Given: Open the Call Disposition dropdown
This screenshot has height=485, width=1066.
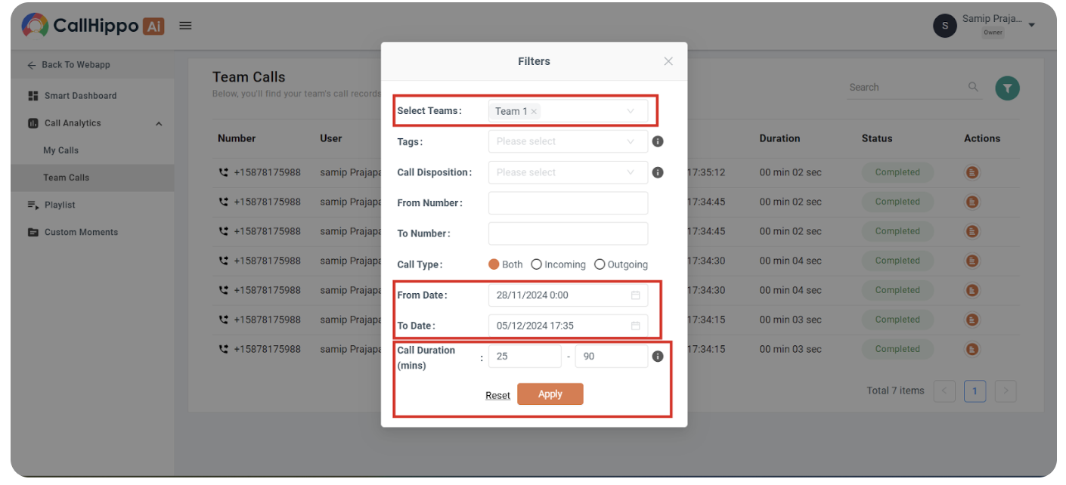Looking at the screenshot, I should [x=568, y=172].
